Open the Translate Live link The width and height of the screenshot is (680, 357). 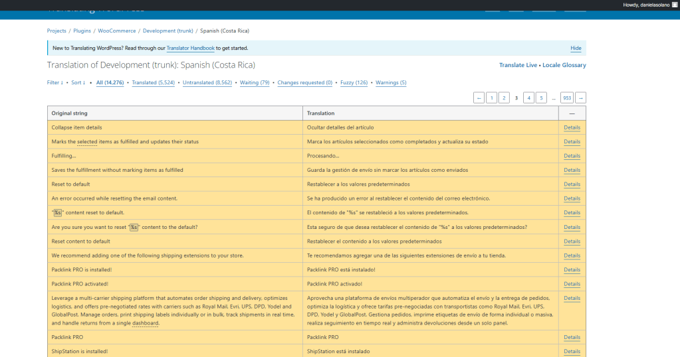(x=518, y=65)
